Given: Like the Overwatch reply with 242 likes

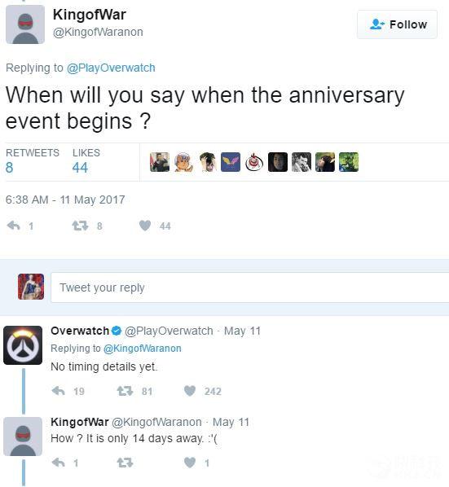Looking at the screenshot, I should [190, 391].
